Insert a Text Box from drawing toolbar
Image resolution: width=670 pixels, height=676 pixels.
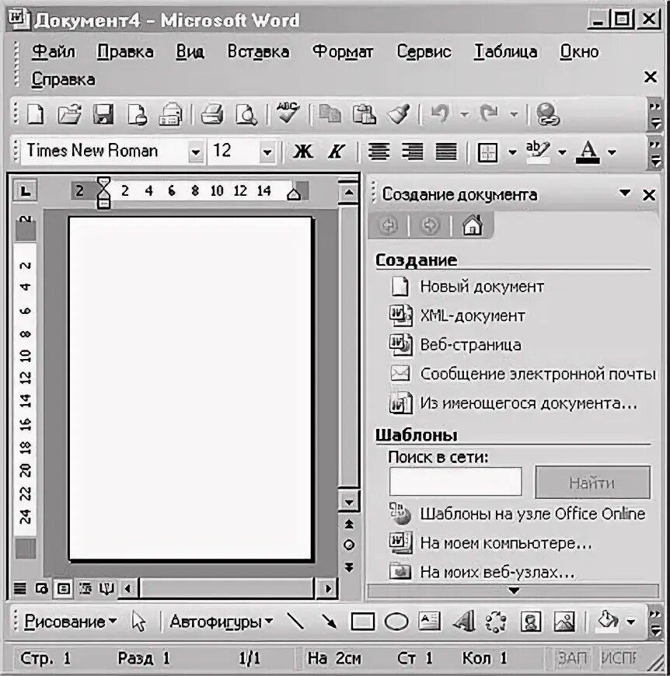(429, 622)
